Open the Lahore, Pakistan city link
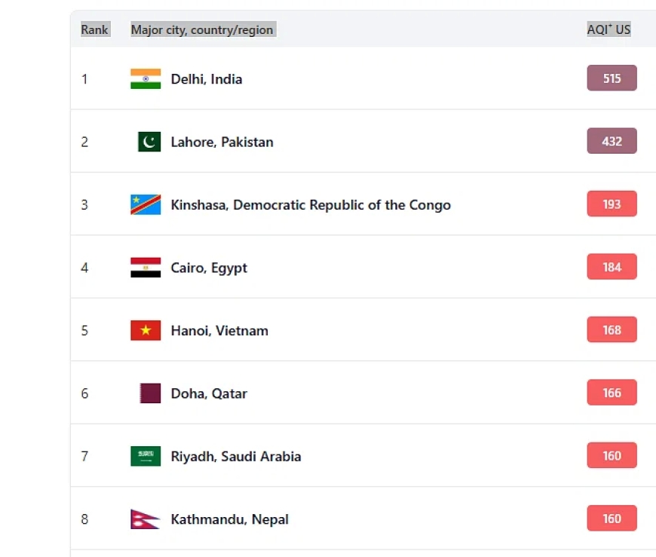Image resolution: width=656 pixels, height=557 pixels. click(x=222, y=142)
